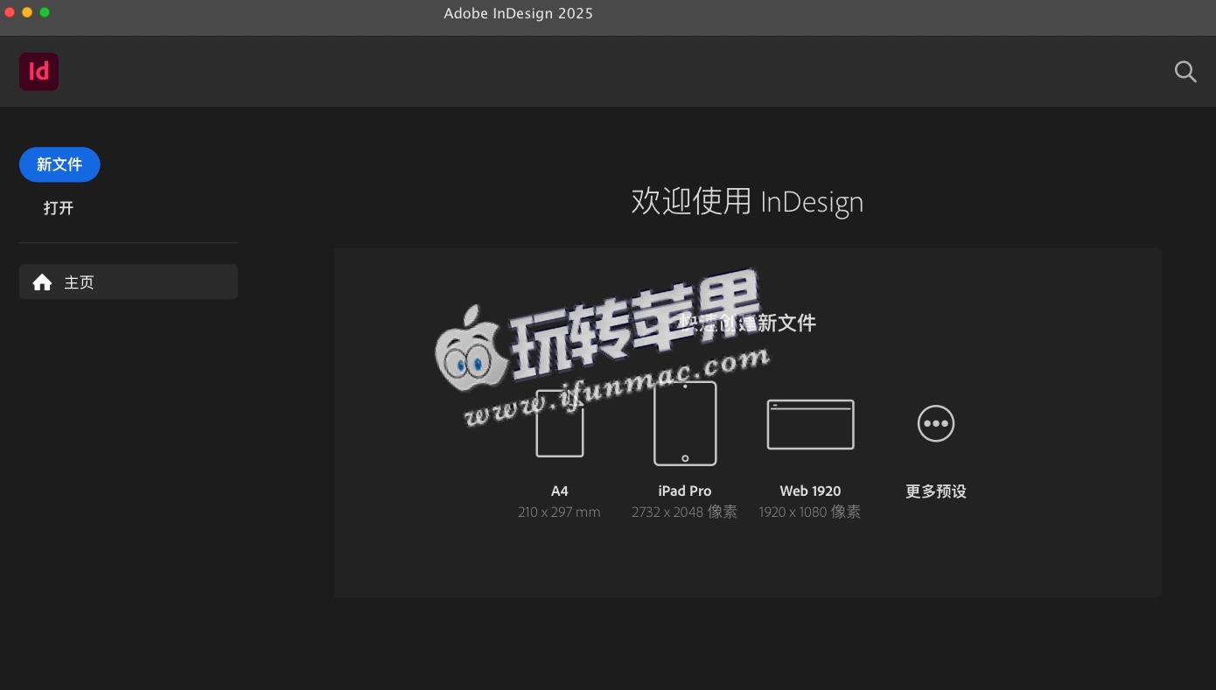Click the 欢迎使用 InDesign heading
Image resolution: width=1216 pixels, height=690 pixels.
click(747, 202)
